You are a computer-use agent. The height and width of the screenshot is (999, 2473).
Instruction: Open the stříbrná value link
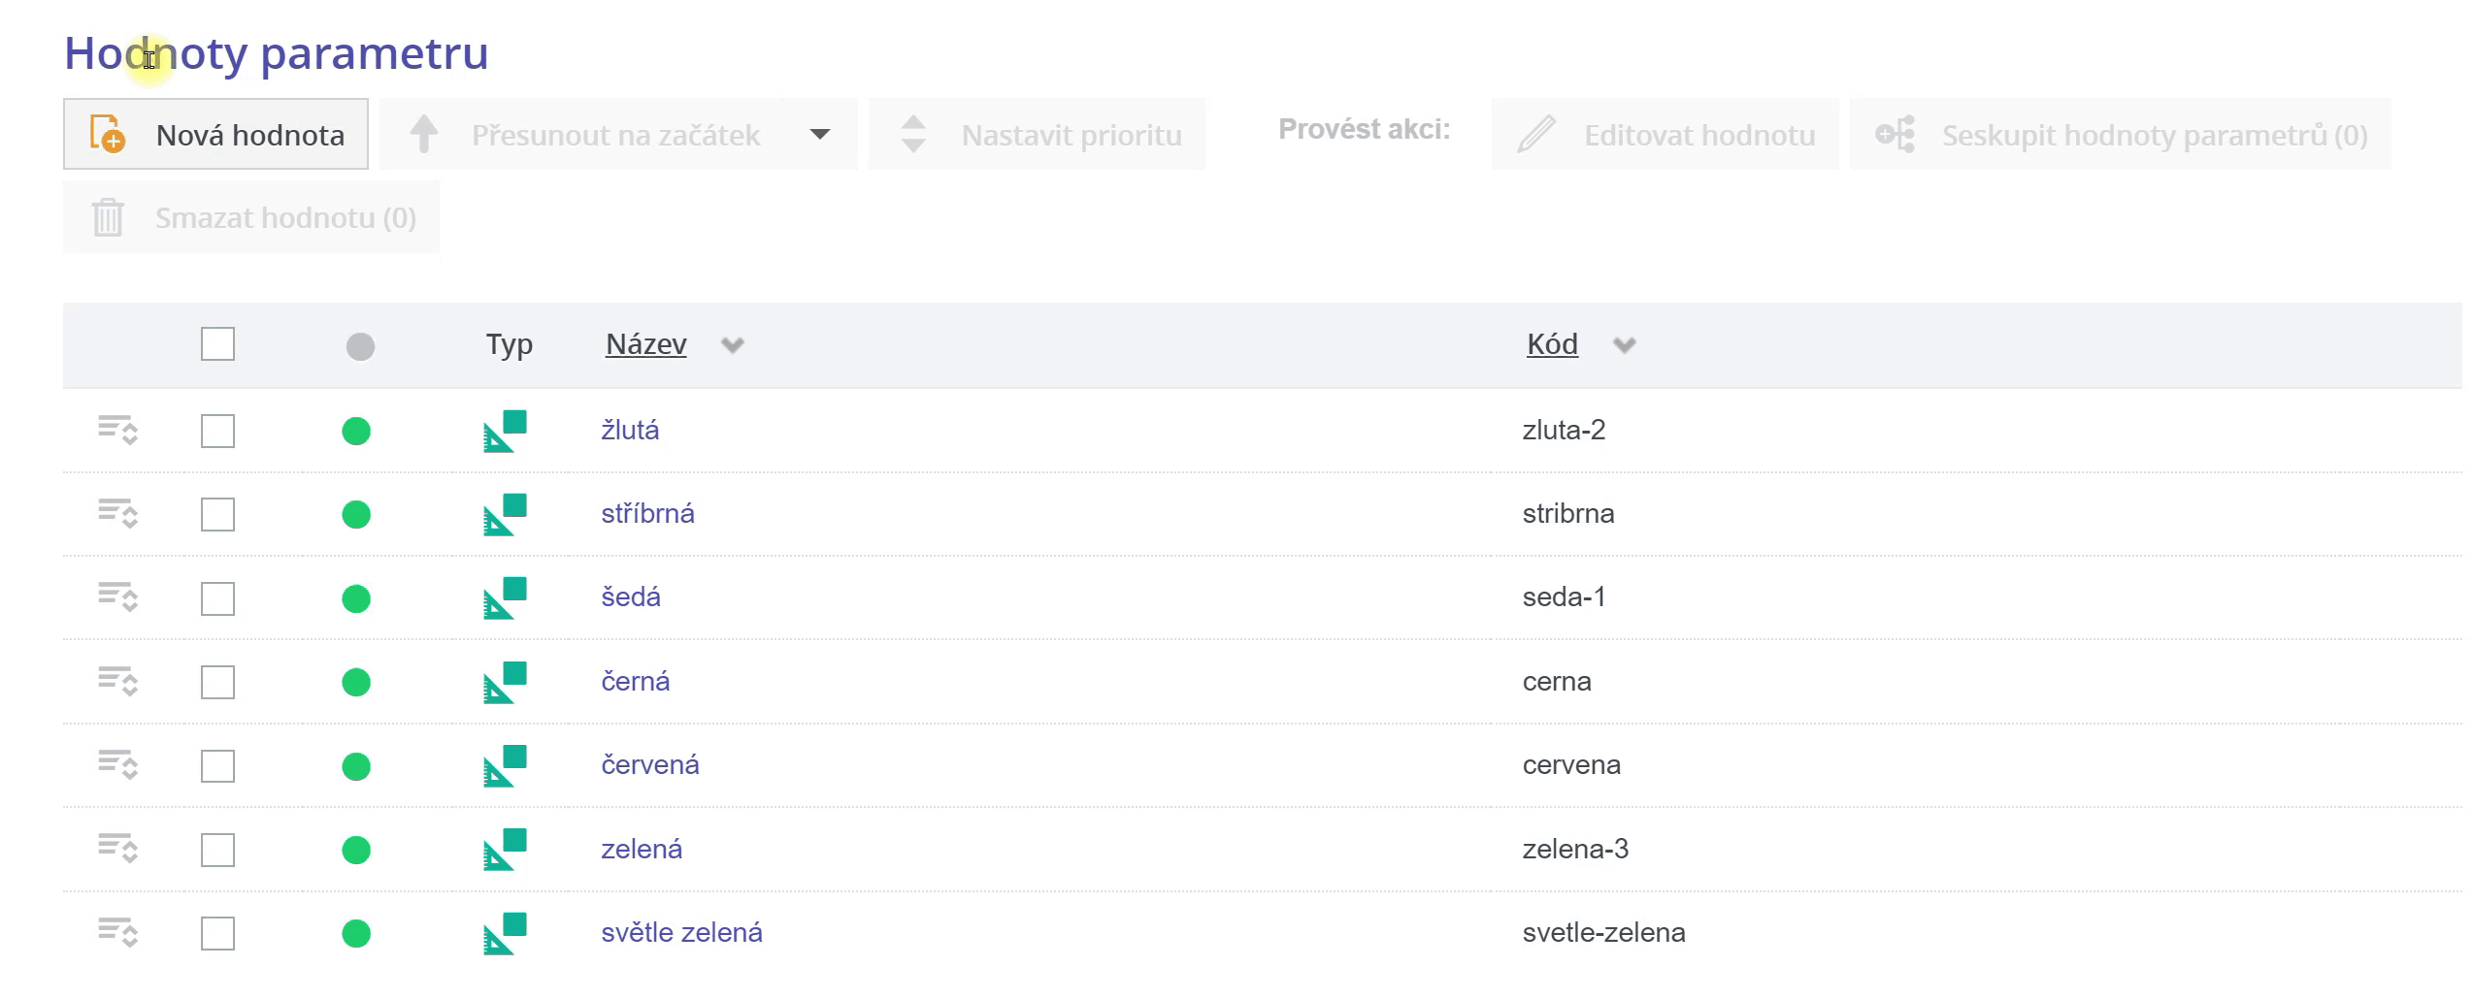pyautogui.click(x=647, y=513)
